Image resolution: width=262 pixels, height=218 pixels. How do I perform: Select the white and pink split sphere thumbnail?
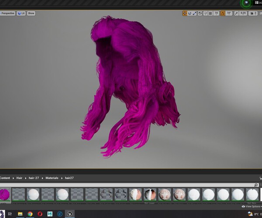point(135,194)
